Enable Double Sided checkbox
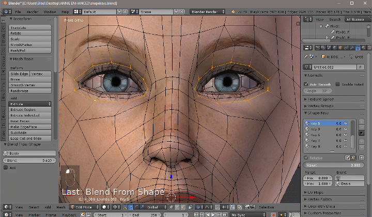Image resolution: width=372 pixels, height=217 pixels. pos(337,84)
